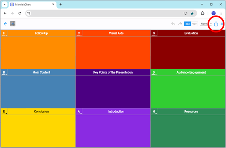Undo the last edit
The width and height of the screenshot is (226, 148).
tap(173, 24)
